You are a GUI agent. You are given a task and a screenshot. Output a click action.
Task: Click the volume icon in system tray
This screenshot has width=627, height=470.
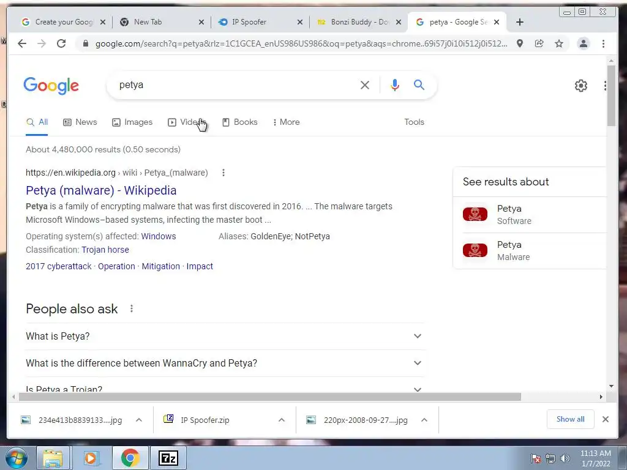coord(565,458)
